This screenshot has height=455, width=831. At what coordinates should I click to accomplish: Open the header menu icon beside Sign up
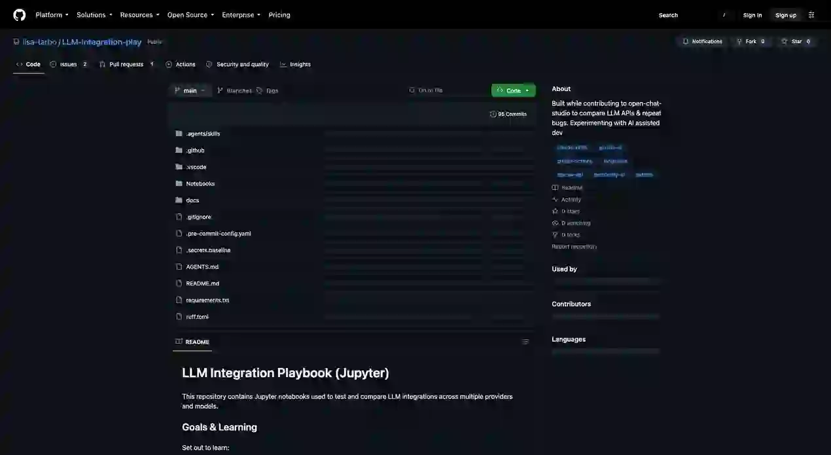pos(811,15)
